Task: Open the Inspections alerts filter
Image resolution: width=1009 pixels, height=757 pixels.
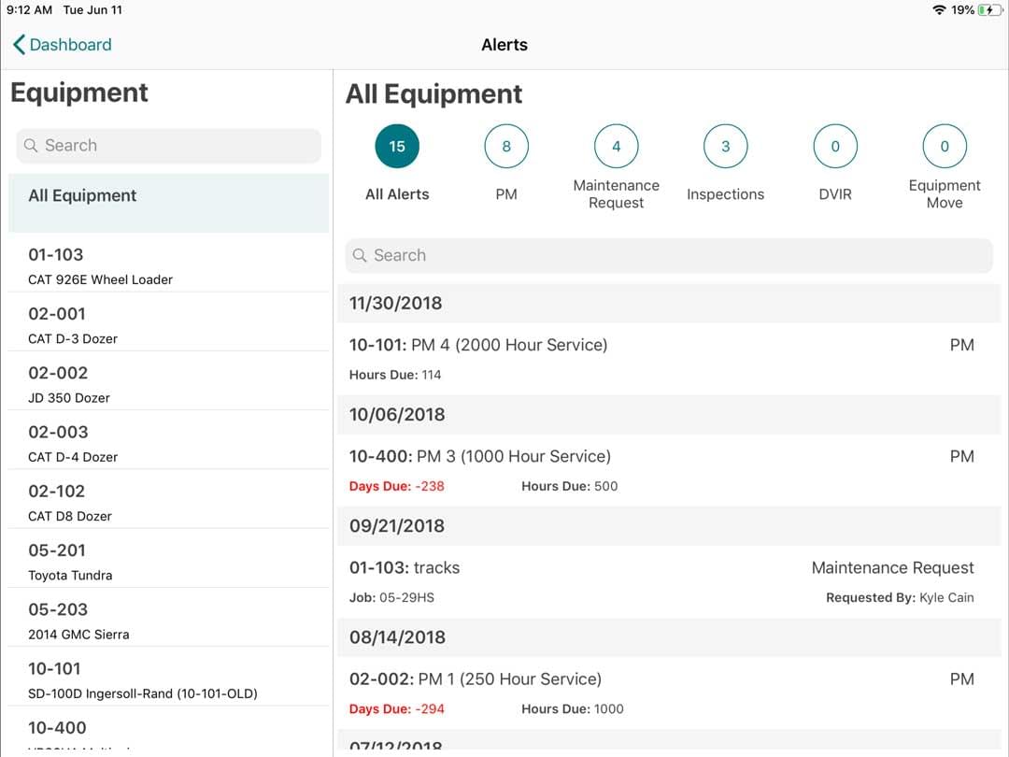Action: point(725,146)
